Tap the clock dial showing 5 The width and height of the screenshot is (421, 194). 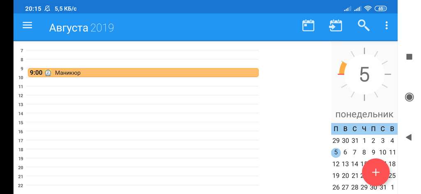pos(364,74)
